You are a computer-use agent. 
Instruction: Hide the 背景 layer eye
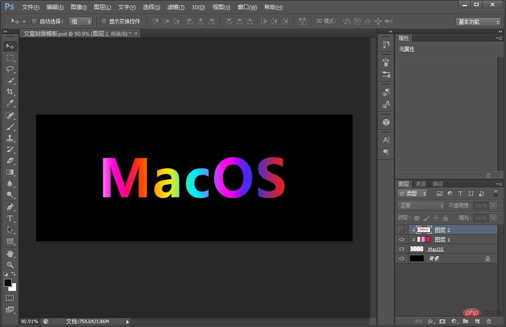coord(401,259)
